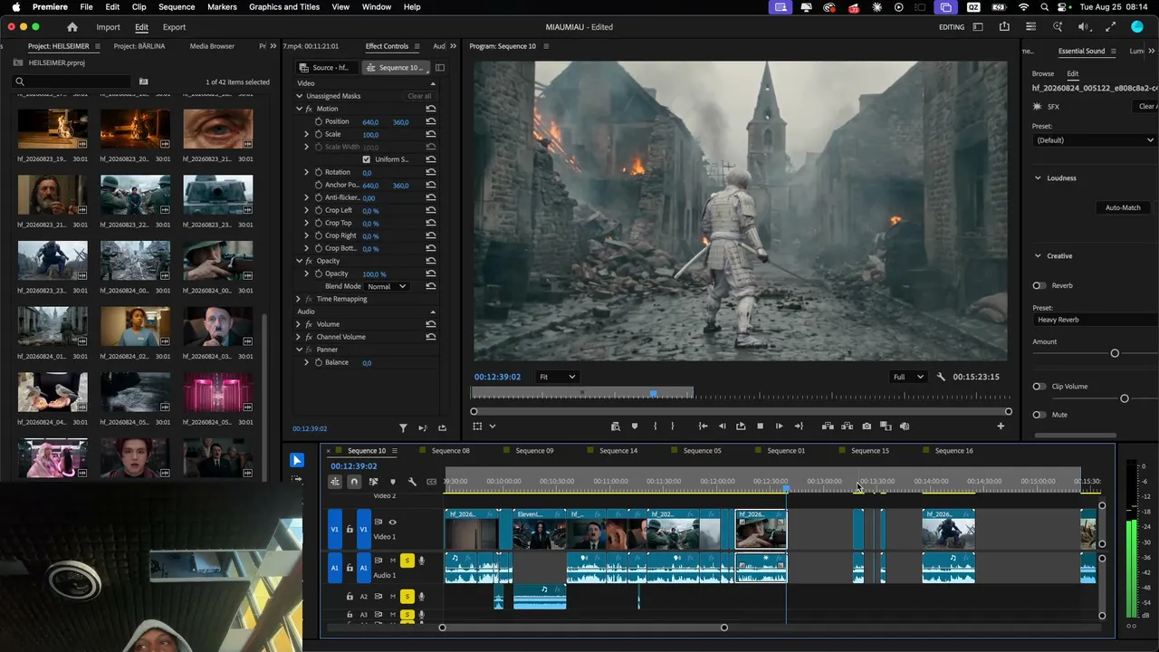Go to Out point in Program monitor
The image size is (1159, 652).
click(799, 426)
